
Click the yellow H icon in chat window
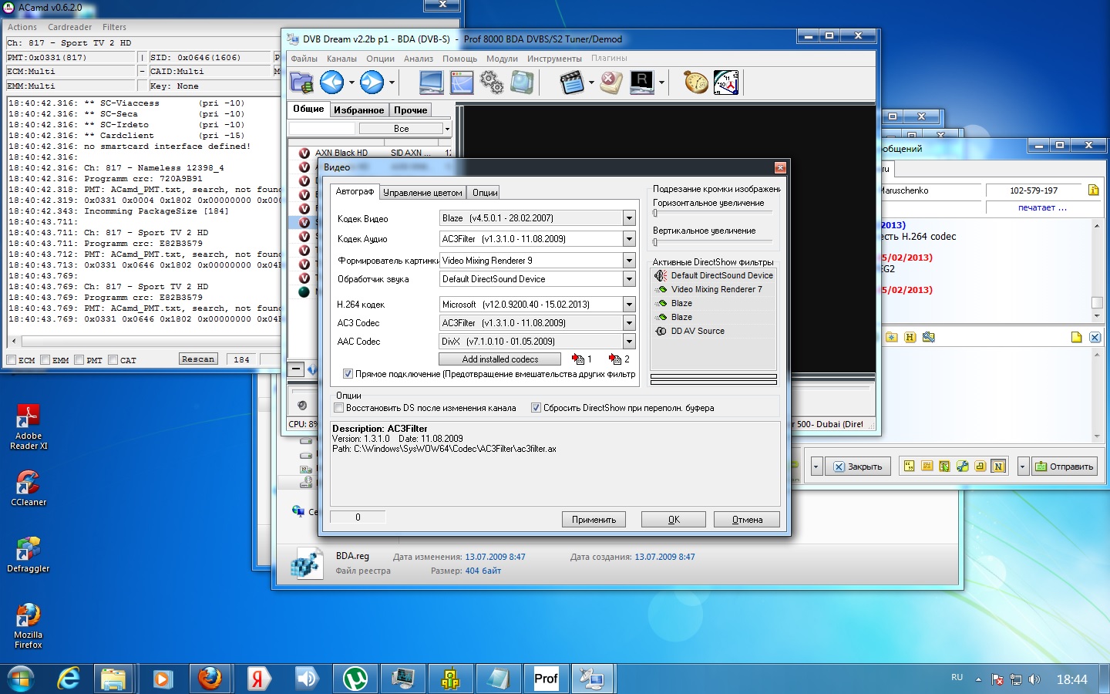click(x=910, y=337)
